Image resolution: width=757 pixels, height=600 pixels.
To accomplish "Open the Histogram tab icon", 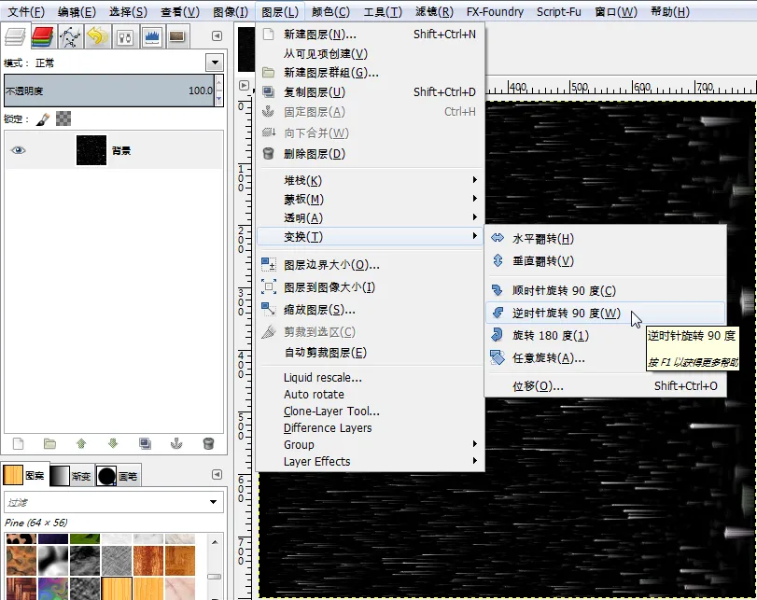I will click(x=152, y=36).
